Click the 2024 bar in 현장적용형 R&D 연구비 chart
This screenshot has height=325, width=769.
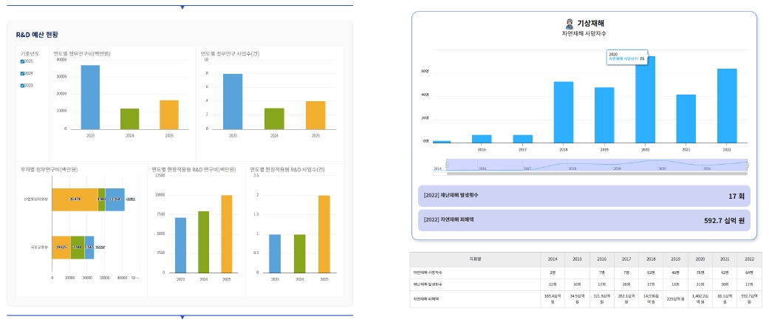click(204, 242)
